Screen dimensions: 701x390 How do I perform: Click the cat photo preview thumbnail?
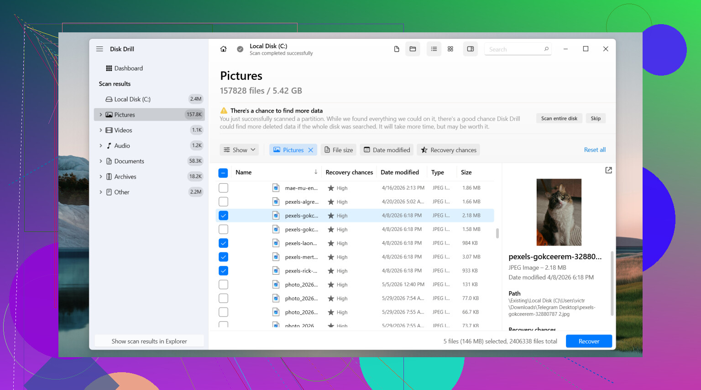point(559,212)
